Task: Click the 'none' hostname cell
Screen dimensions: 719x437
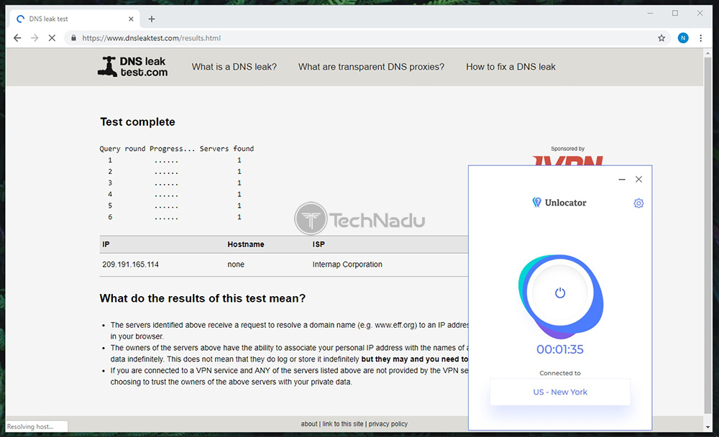Action: click(x=236, y=264)
